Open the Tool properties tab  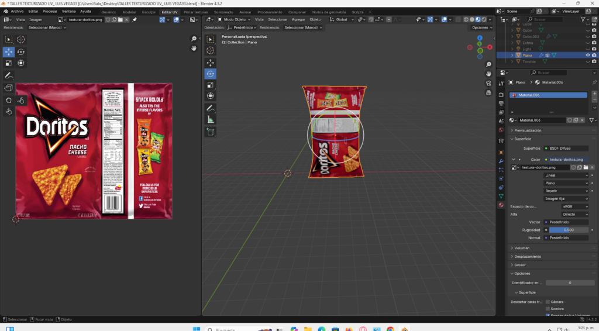(x=501, y=84)
